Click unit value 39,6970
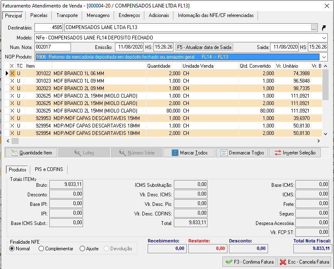The image size is (334, 269). pos(293,118)
